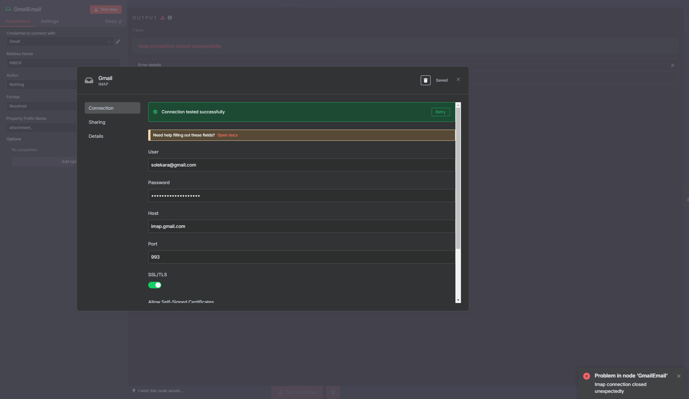The height and width of the screenshot is (399, 689).
Task: Switch to the Settings tab
Action: [50, 21]
